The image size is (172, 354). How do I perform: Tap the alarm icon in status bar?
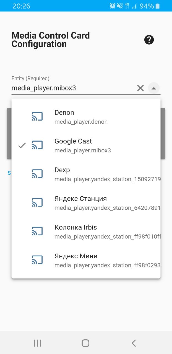pos(113,6)
